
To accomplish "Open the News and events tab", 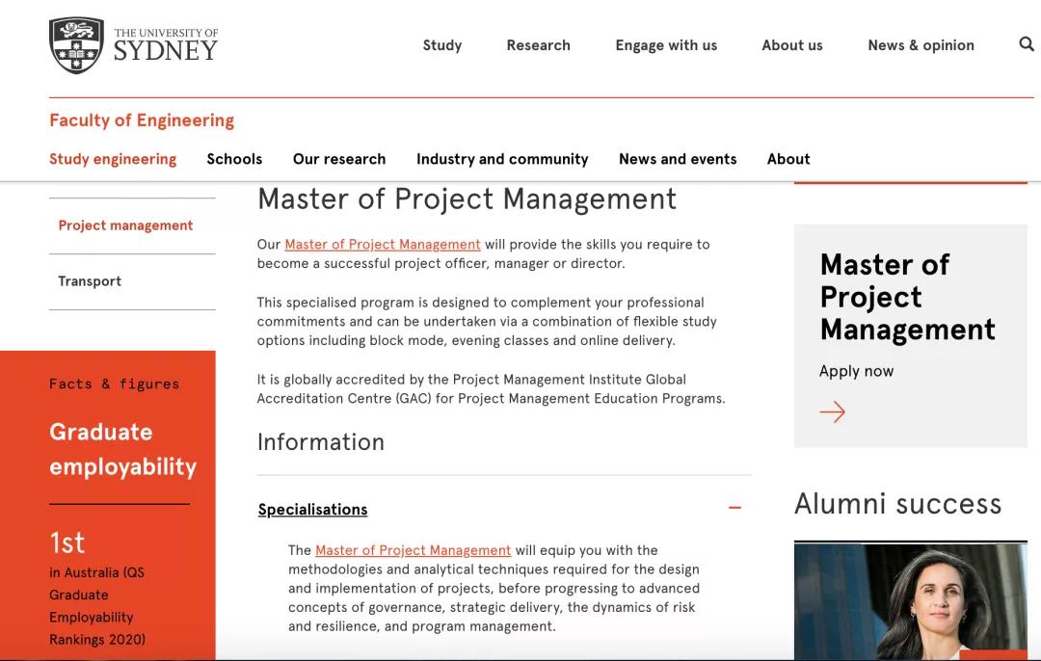I will click(678, 159).
